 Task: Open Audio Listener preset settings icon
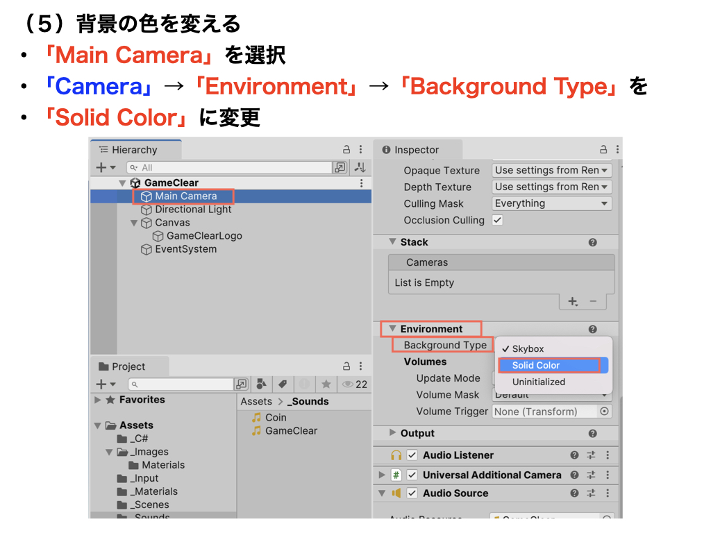click(x=591, y=455)
